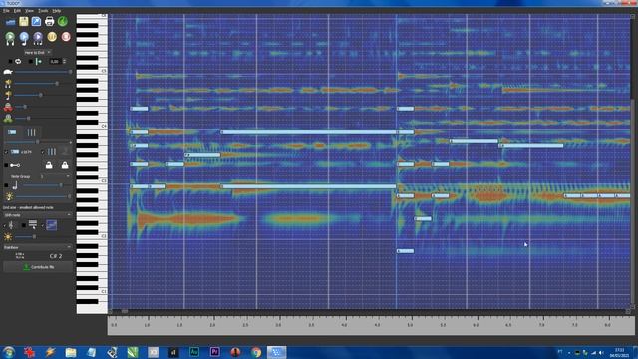Click the treble clef staff icon
The height and width of the screenshot is (359, 638).
pos(11,225)
